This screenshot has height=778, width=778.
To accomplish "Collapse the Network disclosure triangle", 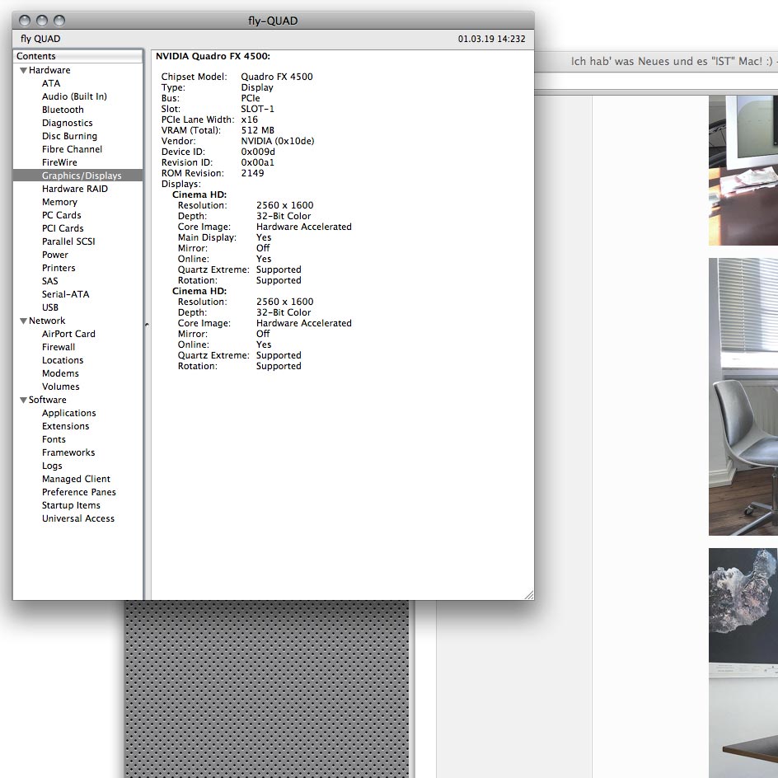I will (23, 321).
